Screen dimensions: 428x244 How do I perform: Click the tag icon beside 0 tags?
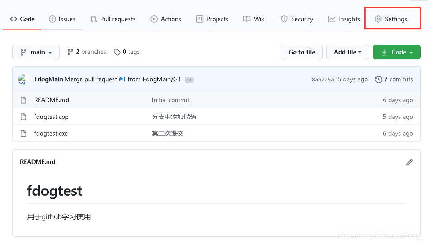coord(117,52)
